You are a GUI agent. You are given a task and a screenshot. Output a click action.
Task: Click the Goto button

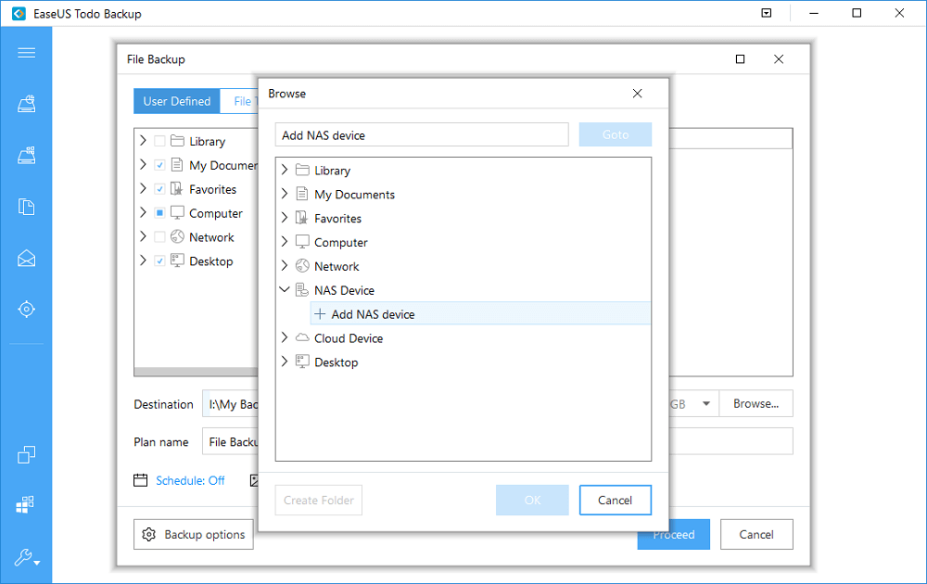click(616, 134)
